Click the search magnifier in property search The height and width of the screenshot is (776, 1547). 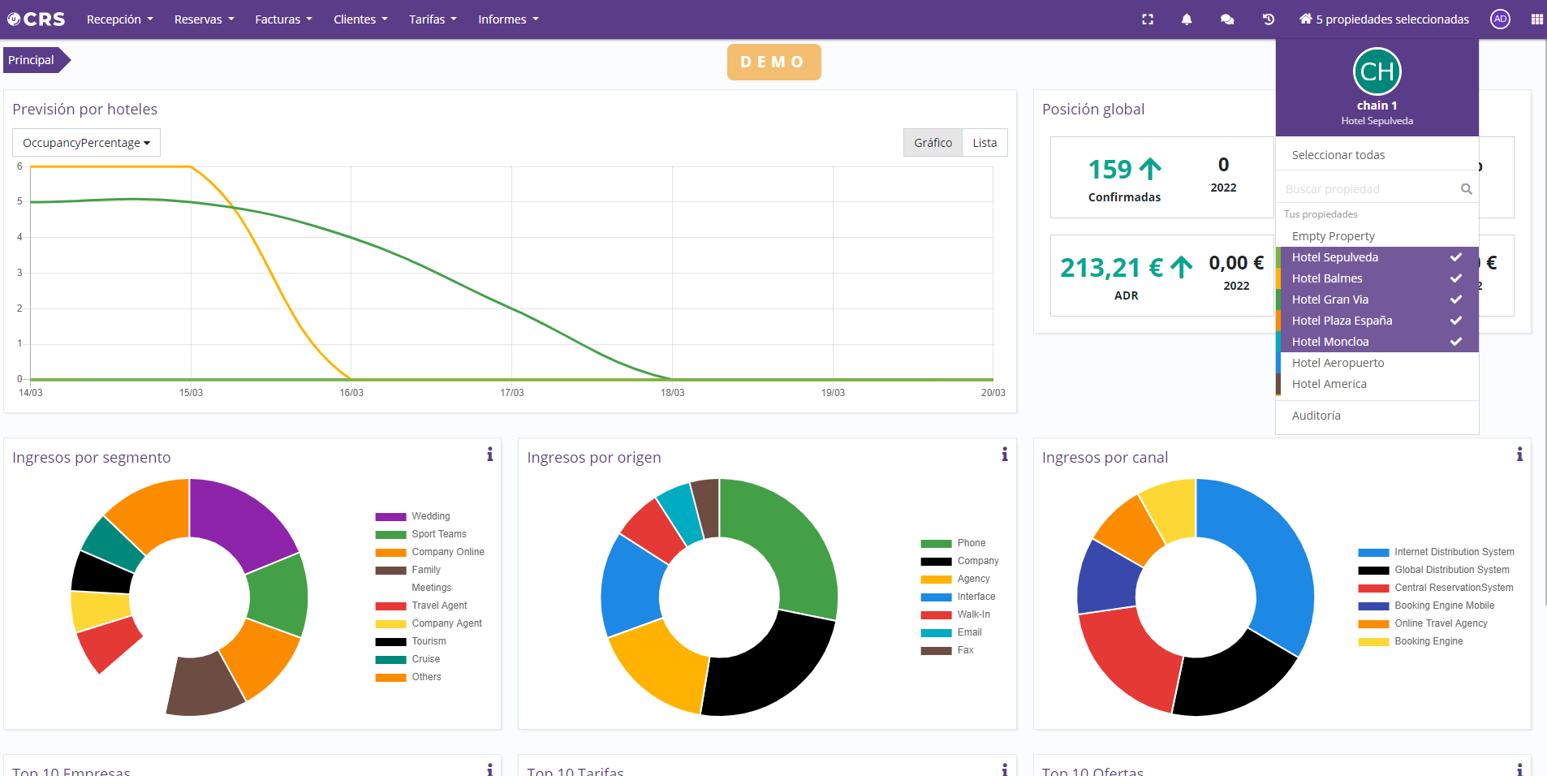[x=1466, y=189]
